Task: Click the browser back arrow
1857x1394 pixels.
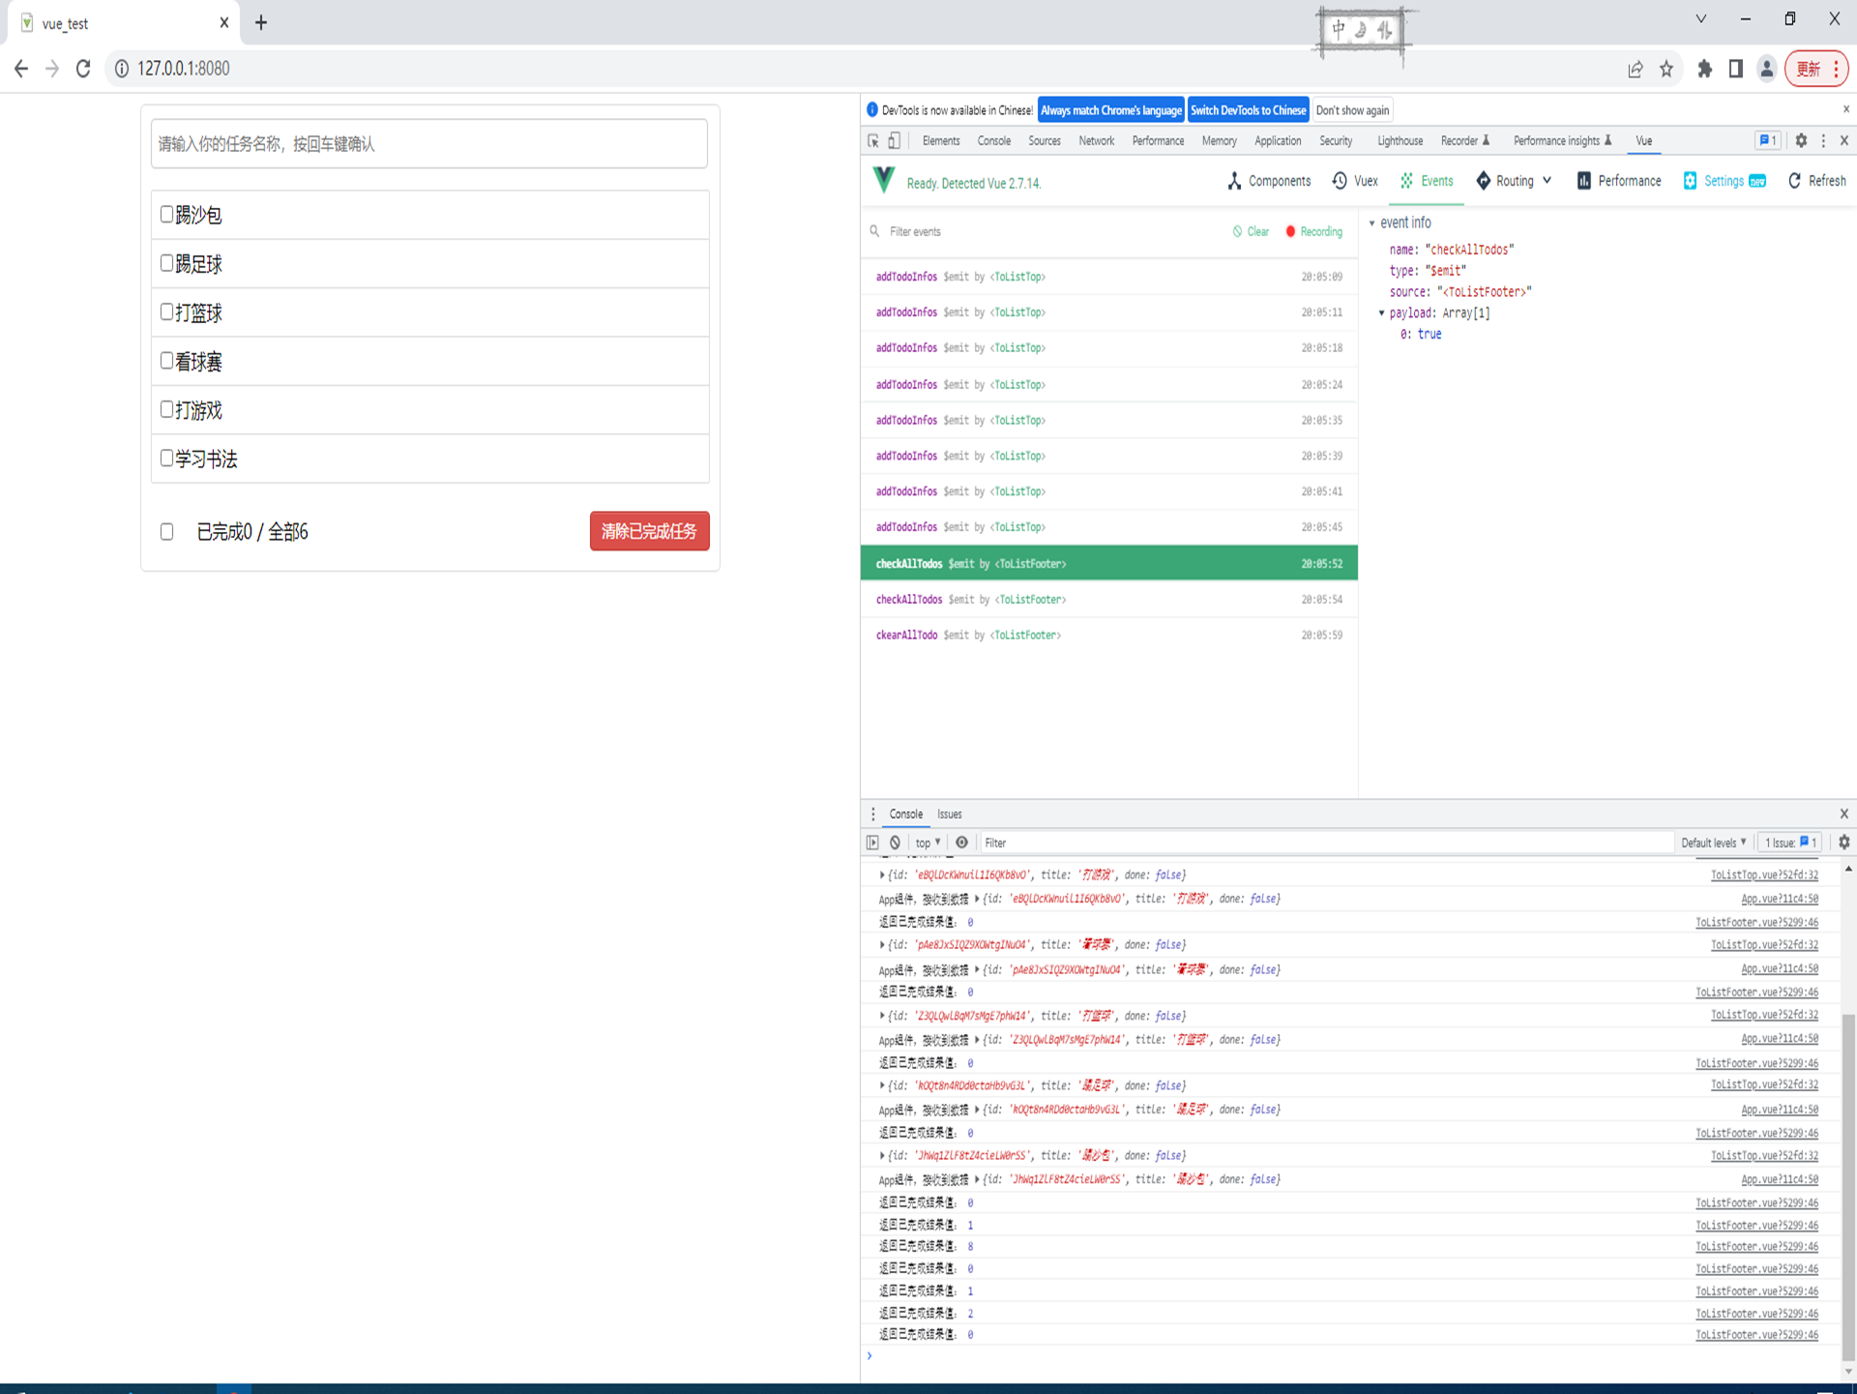Action: pyautogui.click(x=21, y=69)
